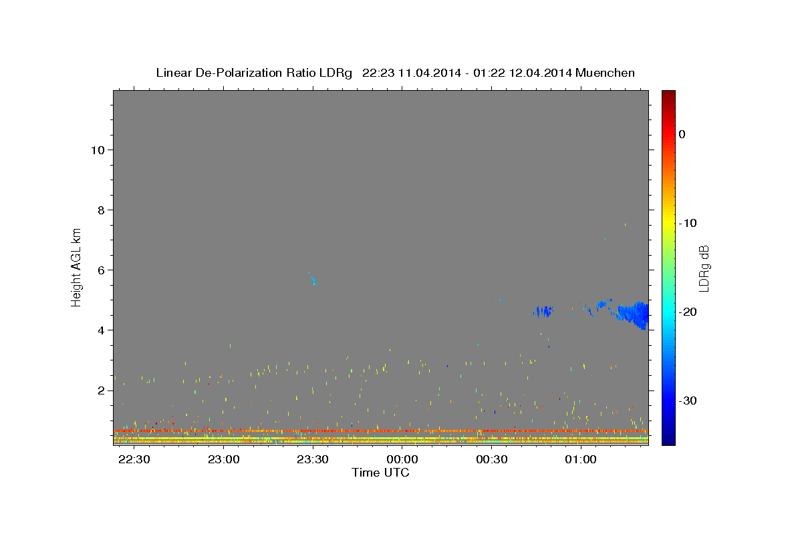Click the 22:30 time tick label
Screen dimensions: 802x534
coord(134,460)
